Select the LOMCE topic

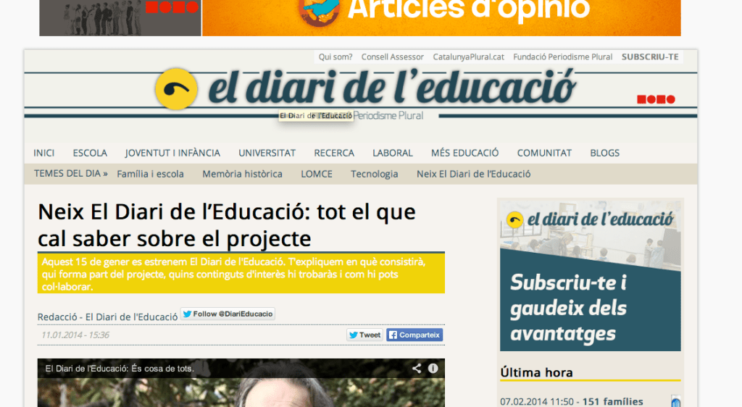(x=317, y=174)
